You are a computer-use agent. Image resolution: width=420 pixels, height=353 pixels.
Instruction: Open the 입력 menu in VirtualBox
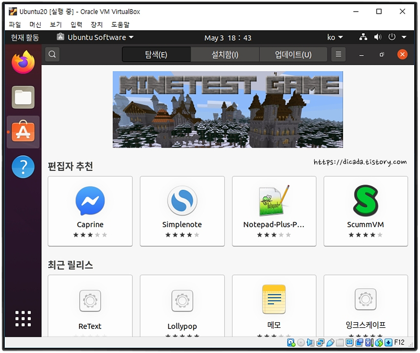[76, 25]
